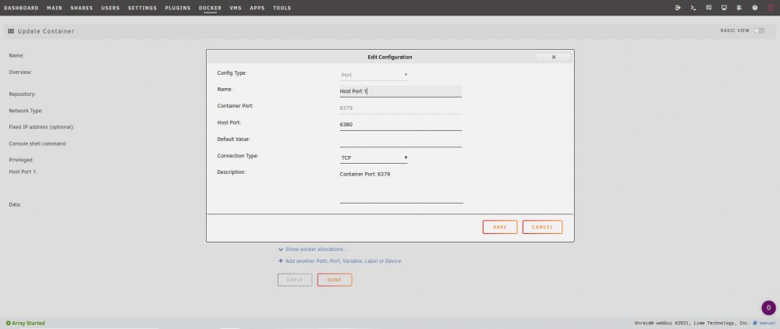The image size is (780, 329).
Task: Save the port configuration
Action: click(x=500, y=227)
